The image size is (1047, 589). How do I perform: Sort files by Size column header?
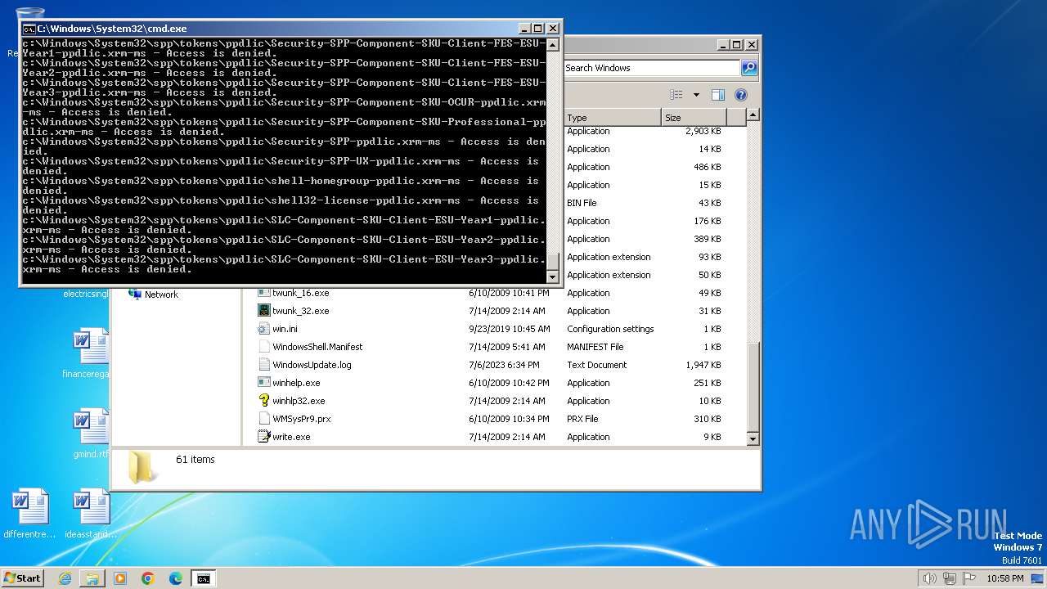point(694,118)
